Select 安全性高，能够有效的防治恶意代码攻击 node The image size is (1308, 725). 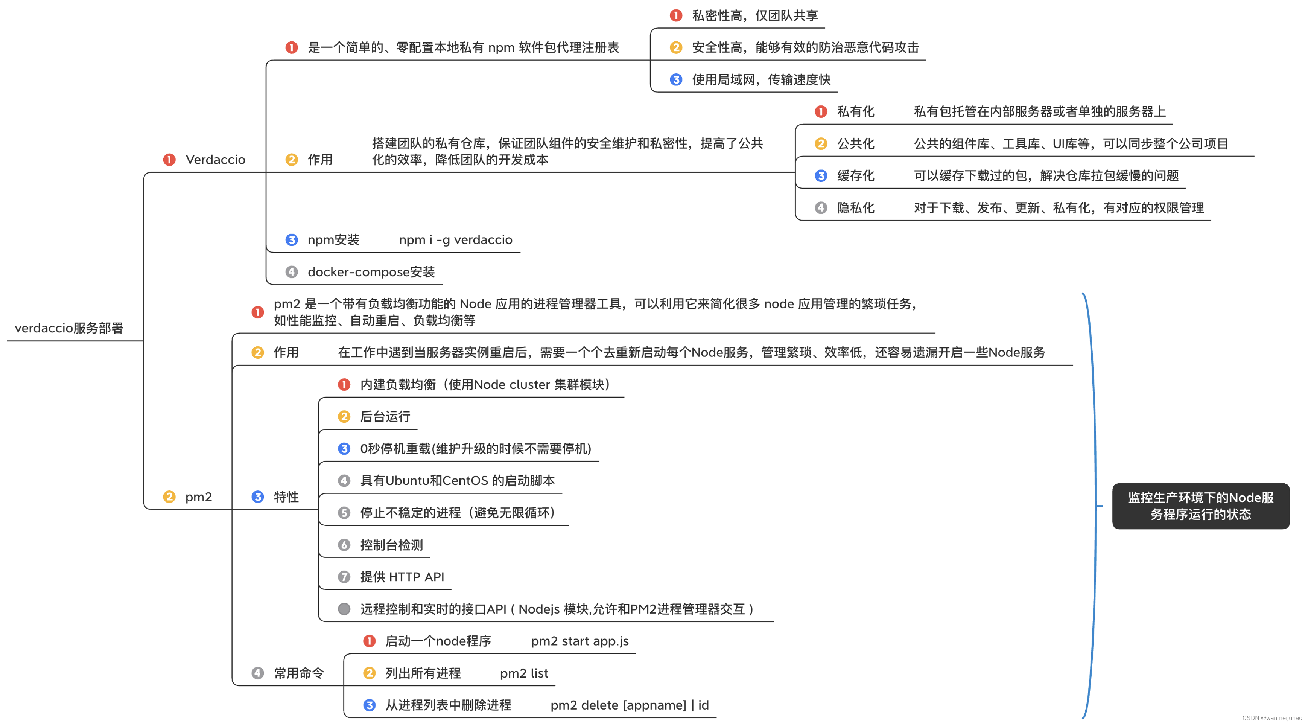[805, 47]
